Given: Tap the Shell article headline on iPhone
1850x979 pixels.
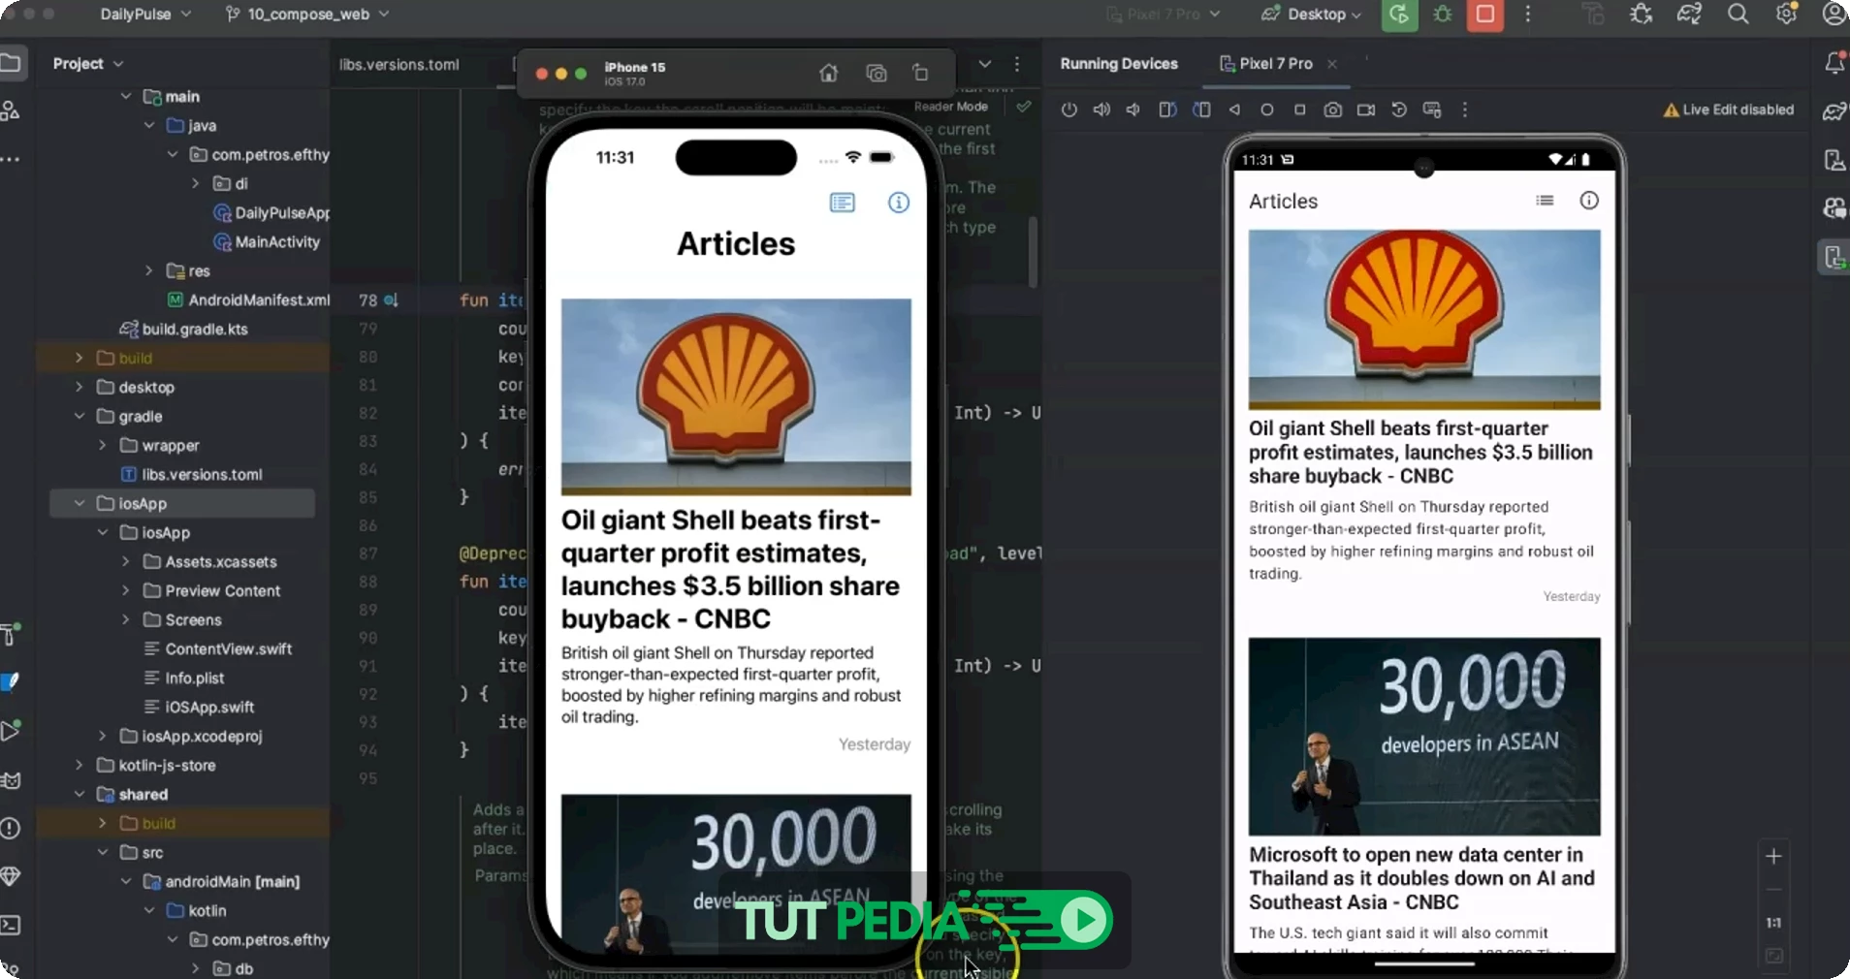Looking at the screenshot, I should click(x=731, y=569).
